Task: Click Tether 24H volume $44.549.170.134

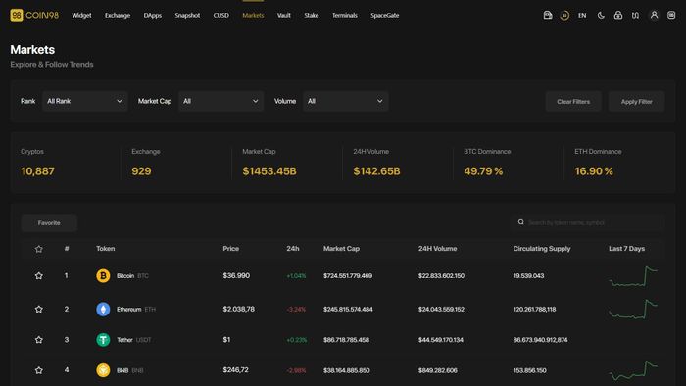Action: (441, 340)
